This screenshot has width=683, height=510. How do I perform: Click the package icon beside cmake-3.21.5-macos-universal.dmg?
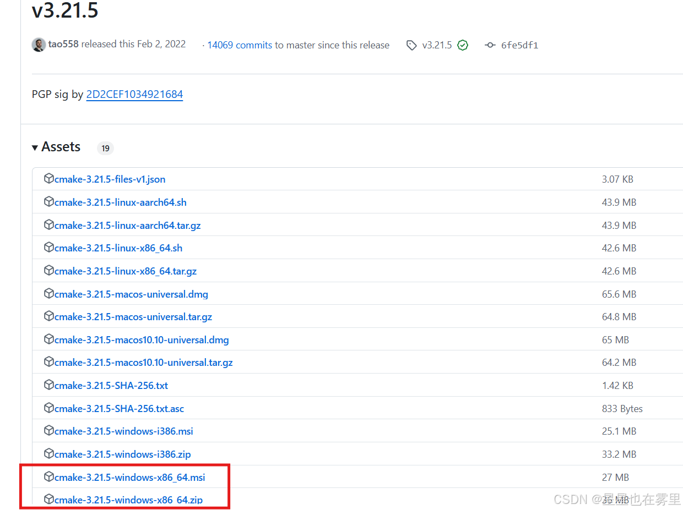coord(49,294)
